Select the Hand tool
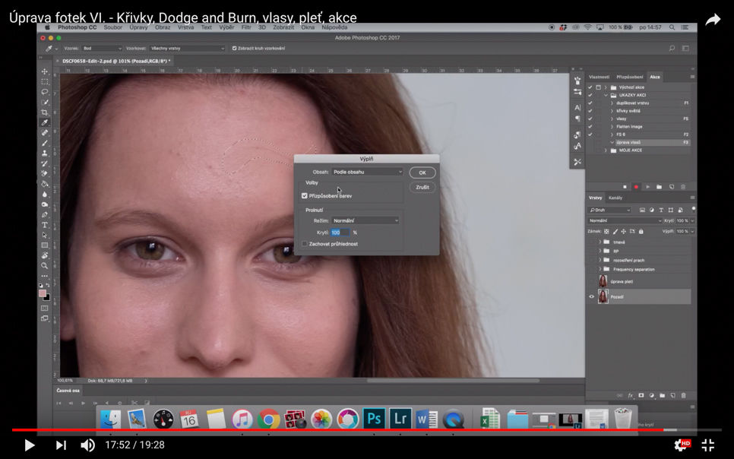 45,255
